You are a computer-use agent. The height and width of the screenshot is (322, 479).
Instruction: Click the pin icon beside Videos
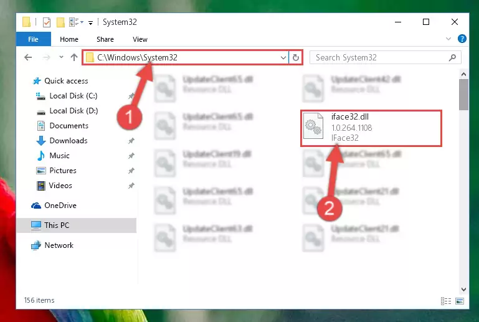coord(131,186)
